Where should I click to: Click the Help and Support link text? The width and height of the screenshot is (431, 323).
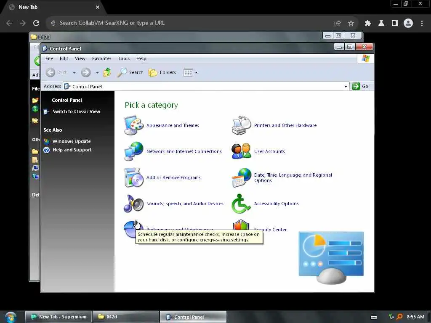click(x=72, y=150)
